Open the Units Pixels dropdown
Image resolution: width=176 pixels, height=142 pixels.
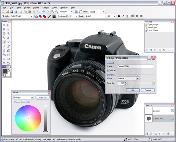click(103, 12)
